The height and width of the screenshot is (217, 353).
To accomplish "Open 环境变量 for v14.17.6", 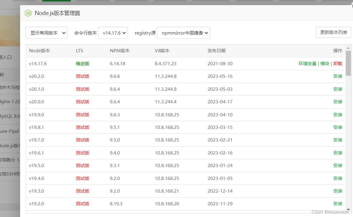I will [x=307, y=64].
